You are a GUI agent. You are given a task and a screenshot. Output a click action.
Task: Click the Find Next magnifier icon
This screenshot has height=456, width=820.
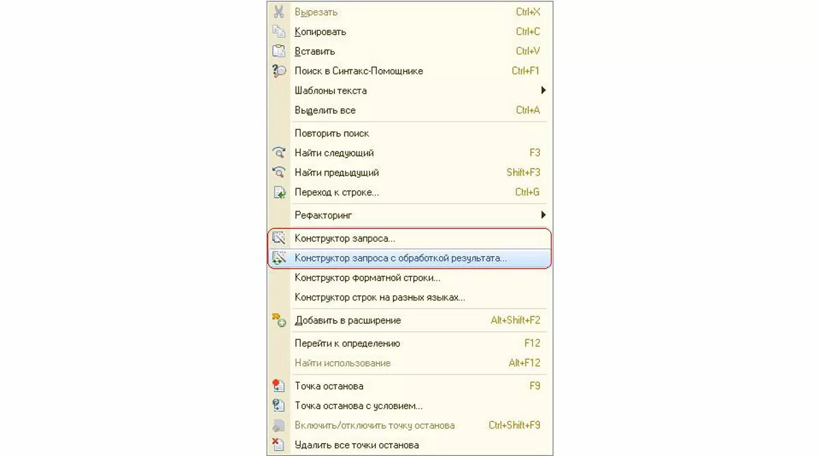pos(278,153)
